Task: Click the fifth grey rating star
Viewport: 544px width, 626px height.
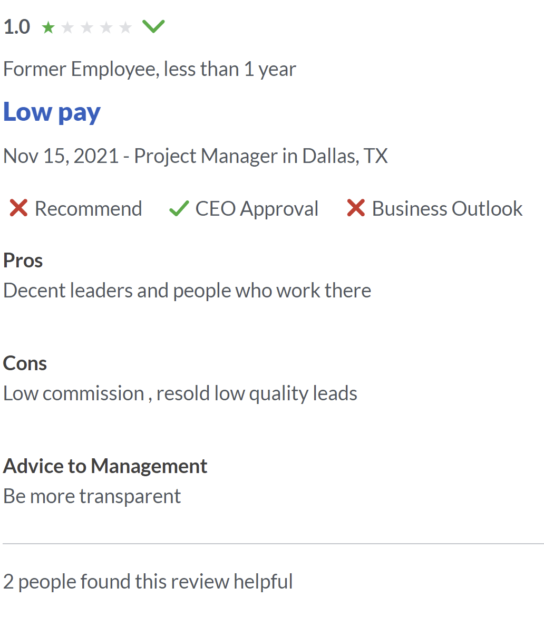Action: pyautogui.click(x=125, y=27)
